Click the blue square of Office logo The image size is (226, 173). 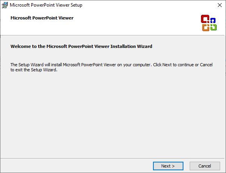(213, 20)
